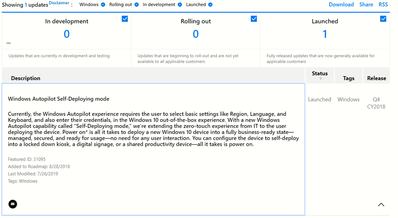This screenshot has height=218, width=398.
Task: Click Added to Roadmap: 8/28/2018 text
Action: [39, 167]
